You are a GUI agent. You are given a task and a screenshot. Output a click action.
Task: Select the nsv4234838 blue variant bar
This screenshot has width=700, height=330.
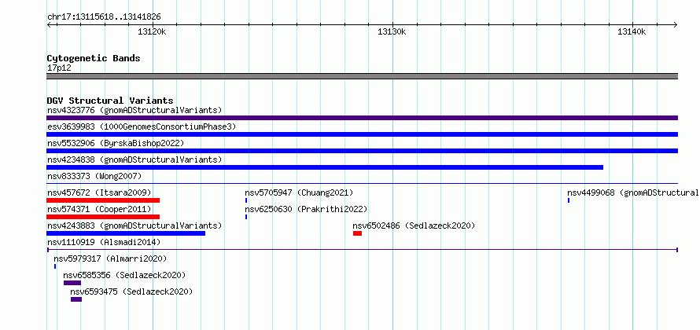[325, 167]
